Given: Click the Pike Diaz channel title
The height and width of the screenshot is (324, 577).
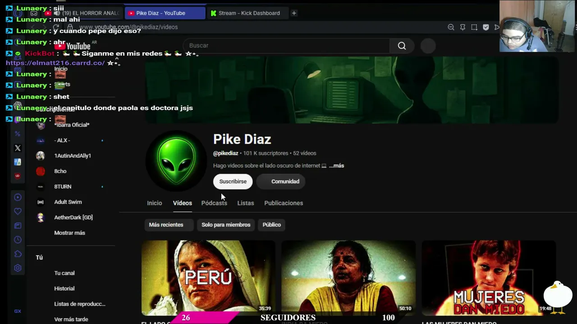Looking at the screenshot, I should pyautogui.click(x=242, y=139).
